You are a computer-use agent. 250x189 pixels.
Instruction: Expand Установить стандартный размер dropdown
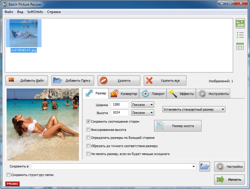[x=194, y=110]
